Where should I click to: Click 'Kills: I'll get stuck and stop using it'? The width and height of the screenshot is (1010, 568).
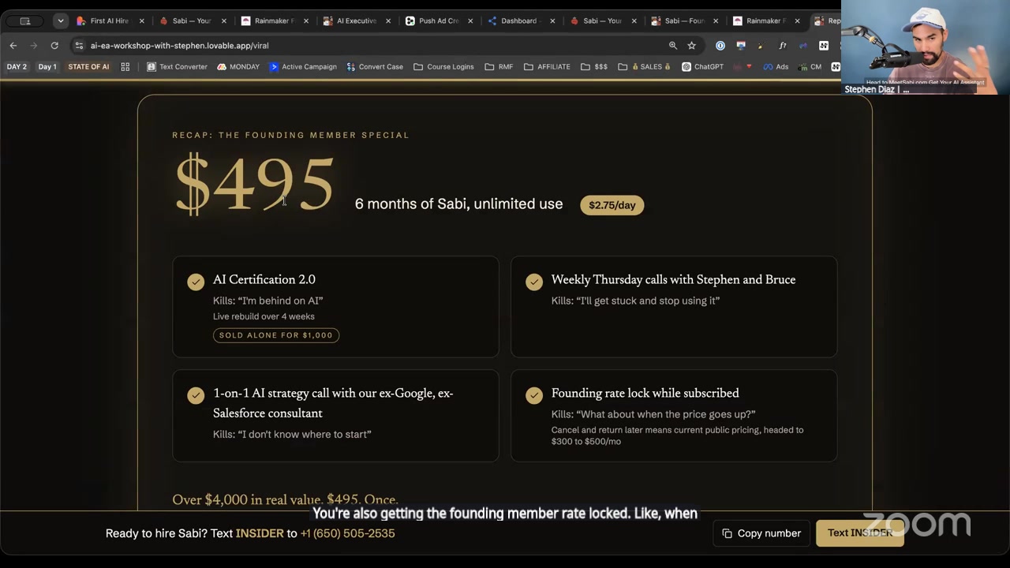(635, 301)
